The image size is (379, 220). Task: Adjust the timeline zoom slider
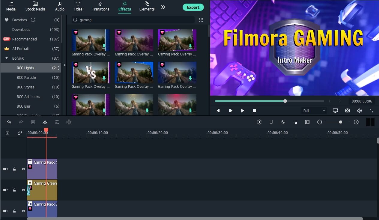point(338,122)
